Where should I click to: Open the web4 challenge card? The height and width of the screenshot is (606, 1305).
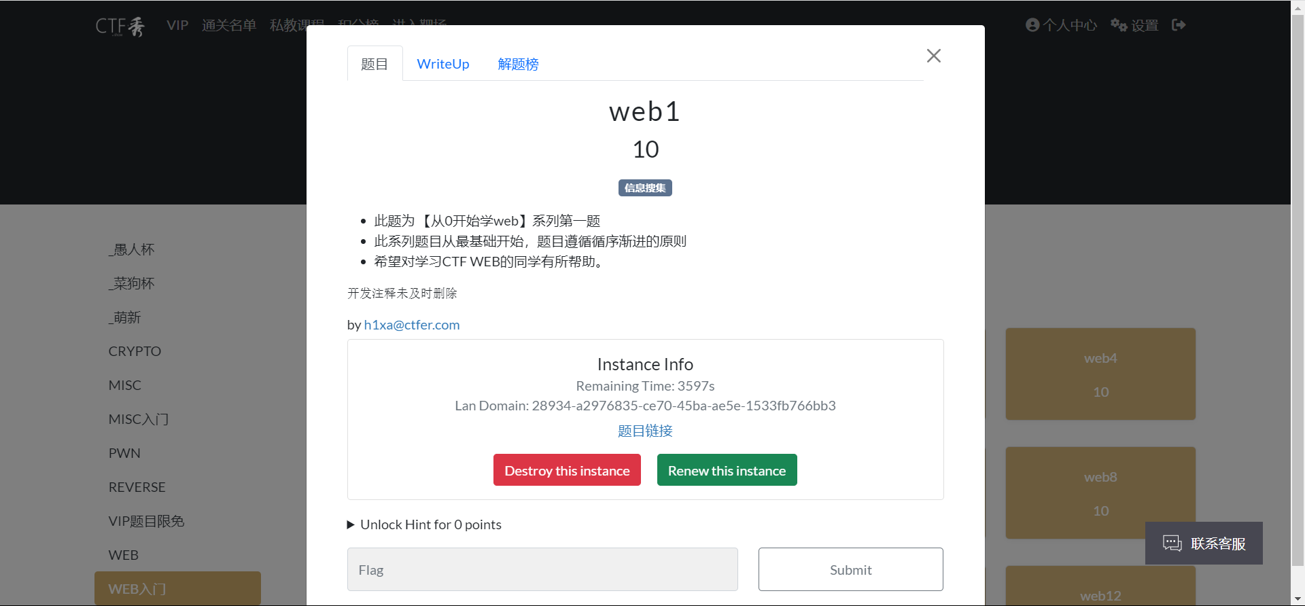pos(1100,374)
